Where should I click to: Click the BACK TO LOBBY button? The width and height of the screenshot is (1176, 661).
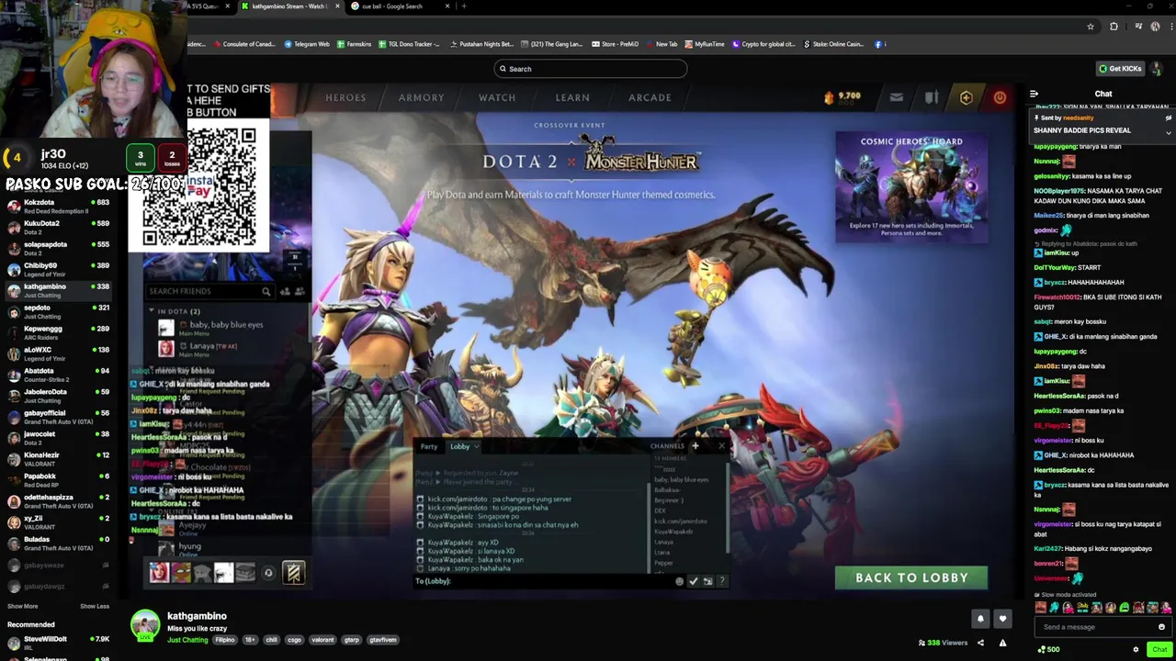tap(911, 577)
